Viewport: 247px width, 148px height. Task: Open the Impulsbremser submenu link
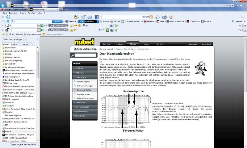[x=83, y=94]
